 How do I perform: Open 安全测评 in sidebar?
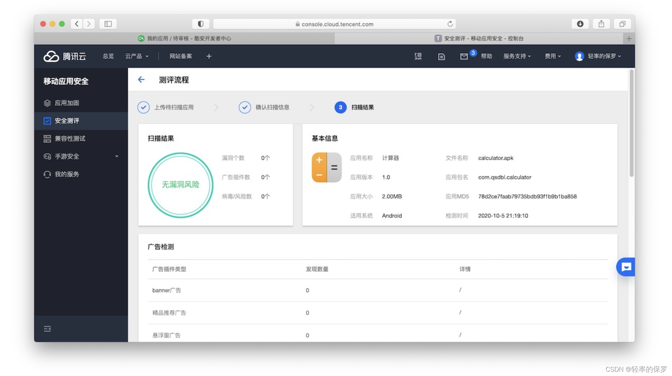tap(81, 121)
